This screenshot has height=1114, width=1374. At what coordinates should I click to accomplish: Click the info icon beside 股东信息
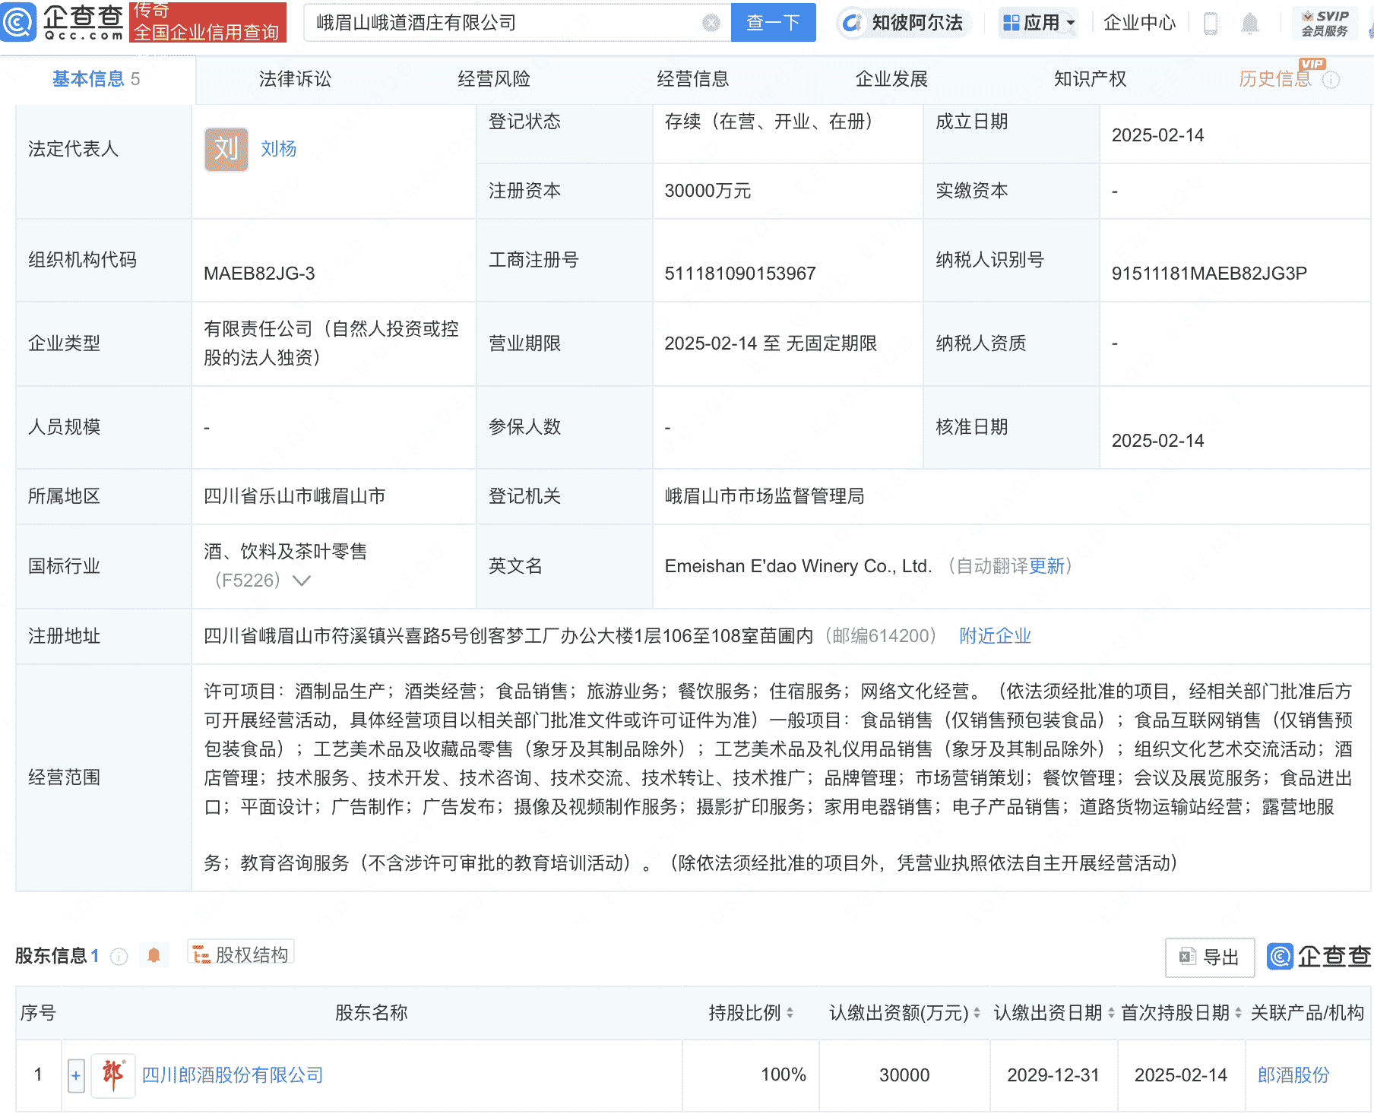pyautogui.click(x=119, y=957)
